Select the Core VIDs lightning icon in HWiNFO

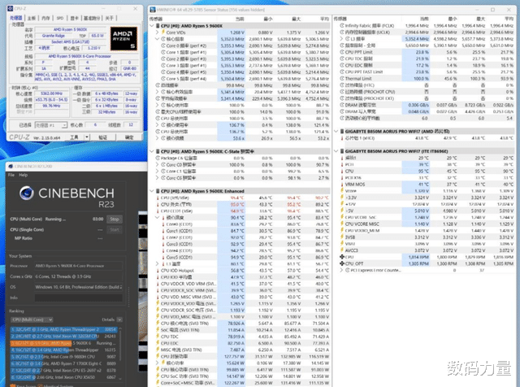(x=163, y=33)
